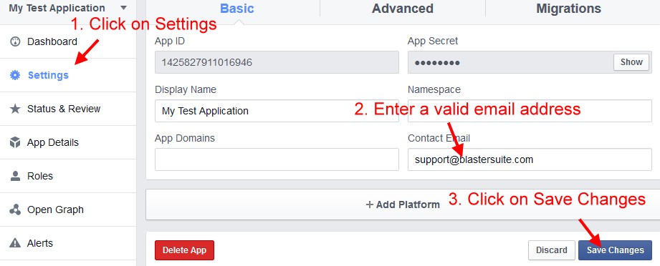
Task: Open the My Test Application dropdown arrow
Action: [x=123, y=8]
